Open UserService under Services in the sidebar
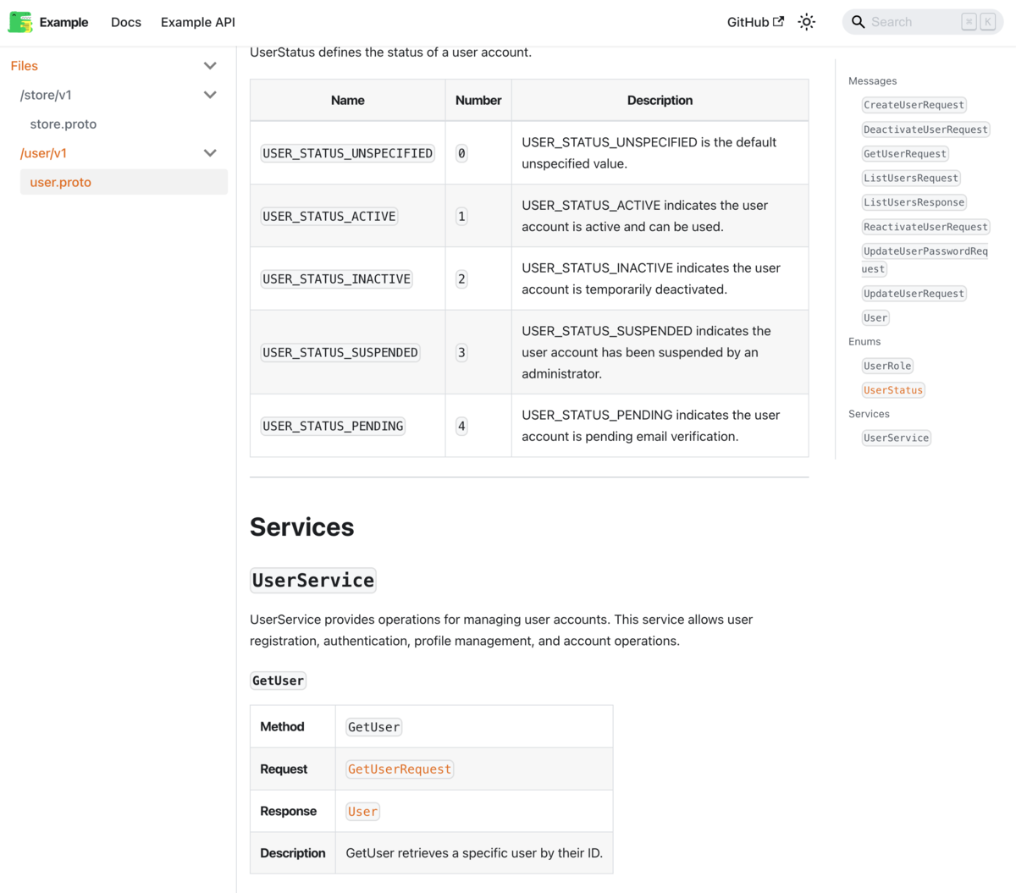 (896, 438)
